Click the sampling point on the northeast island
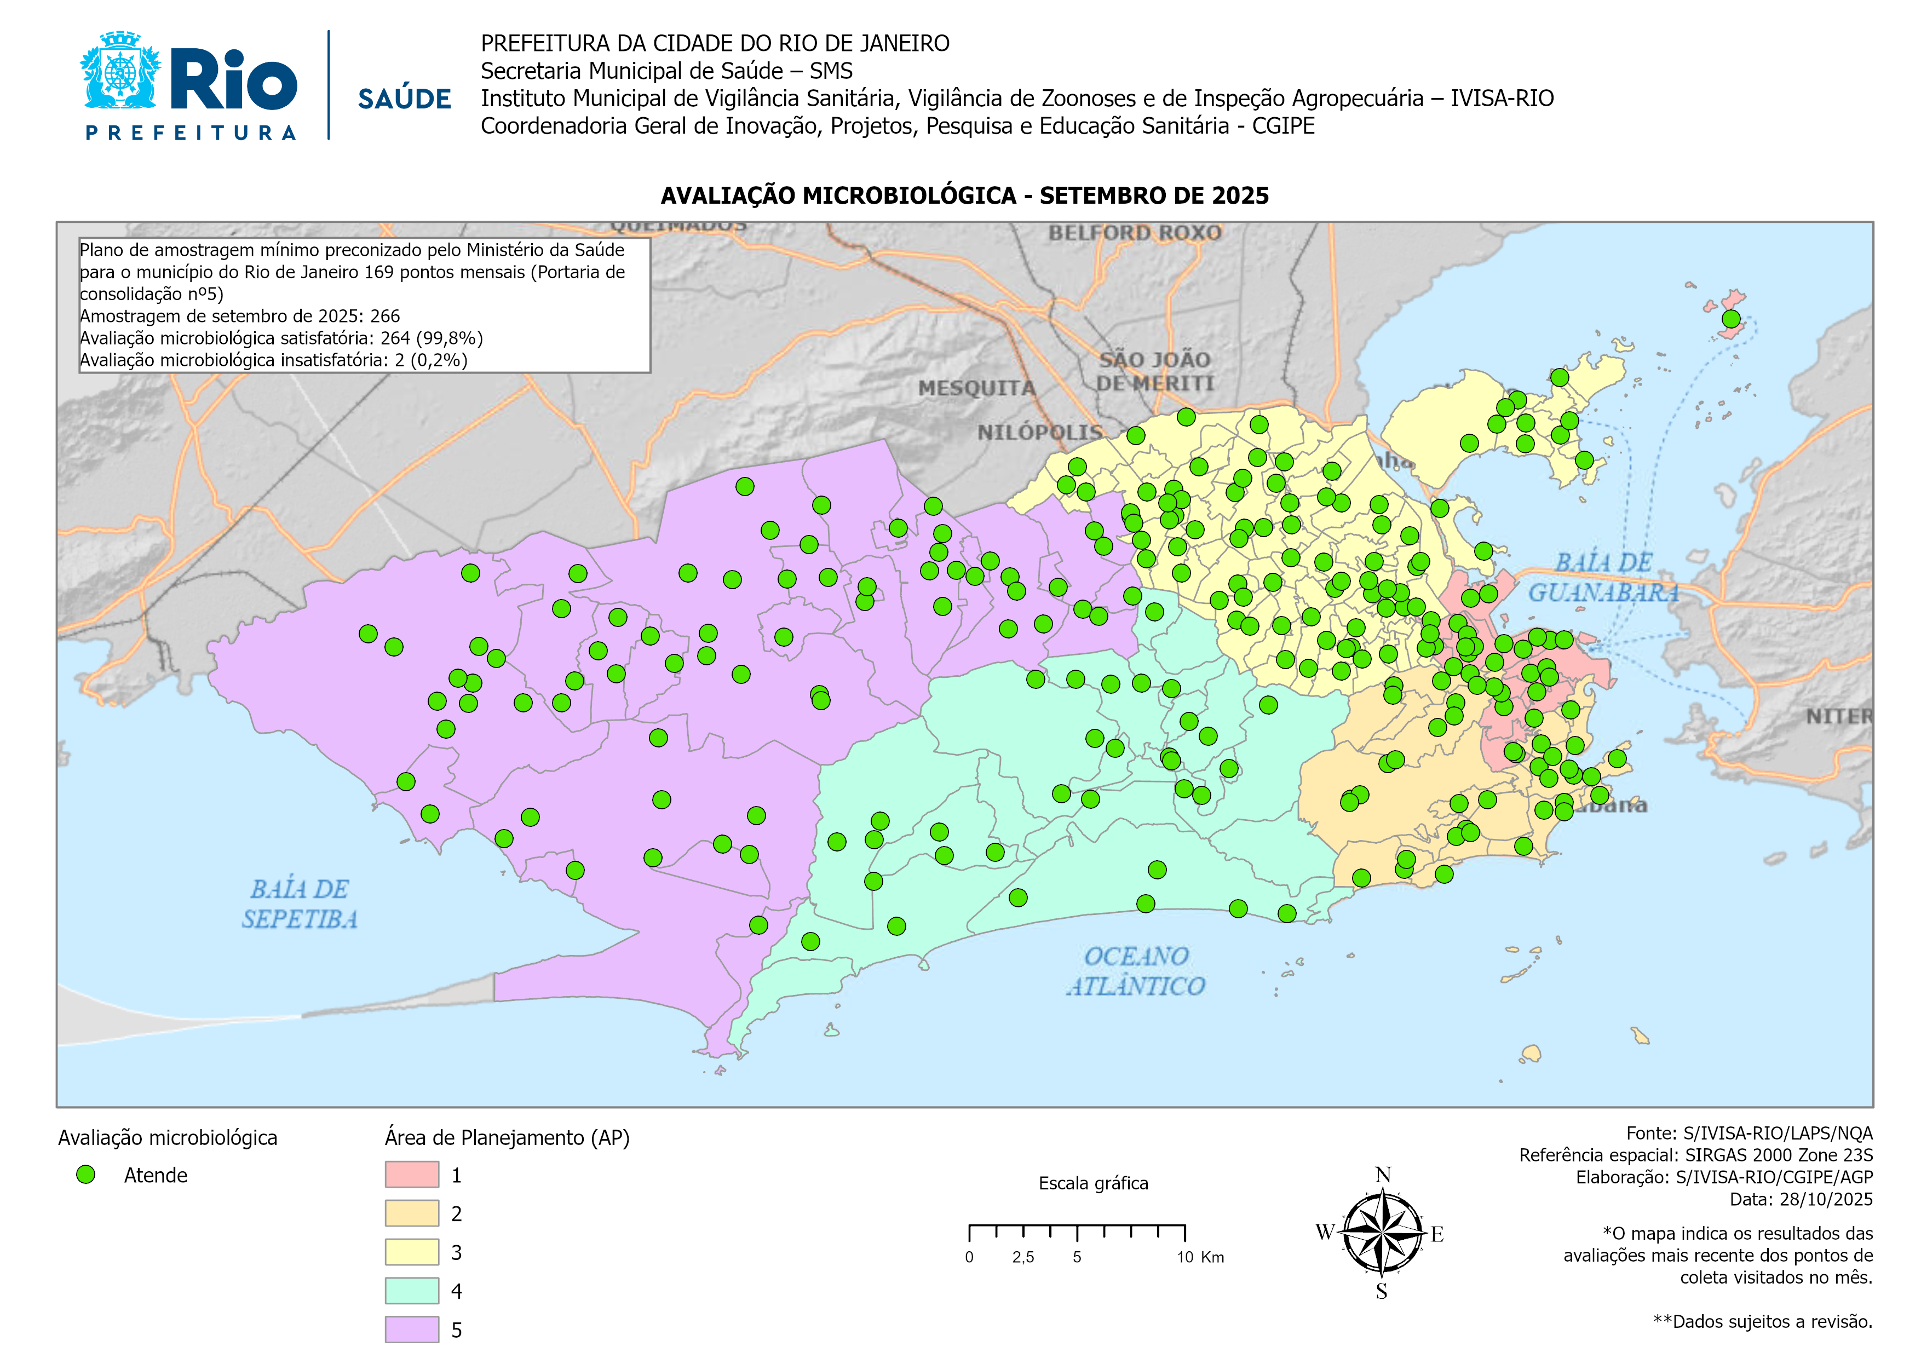 [x=1730, y=319]
